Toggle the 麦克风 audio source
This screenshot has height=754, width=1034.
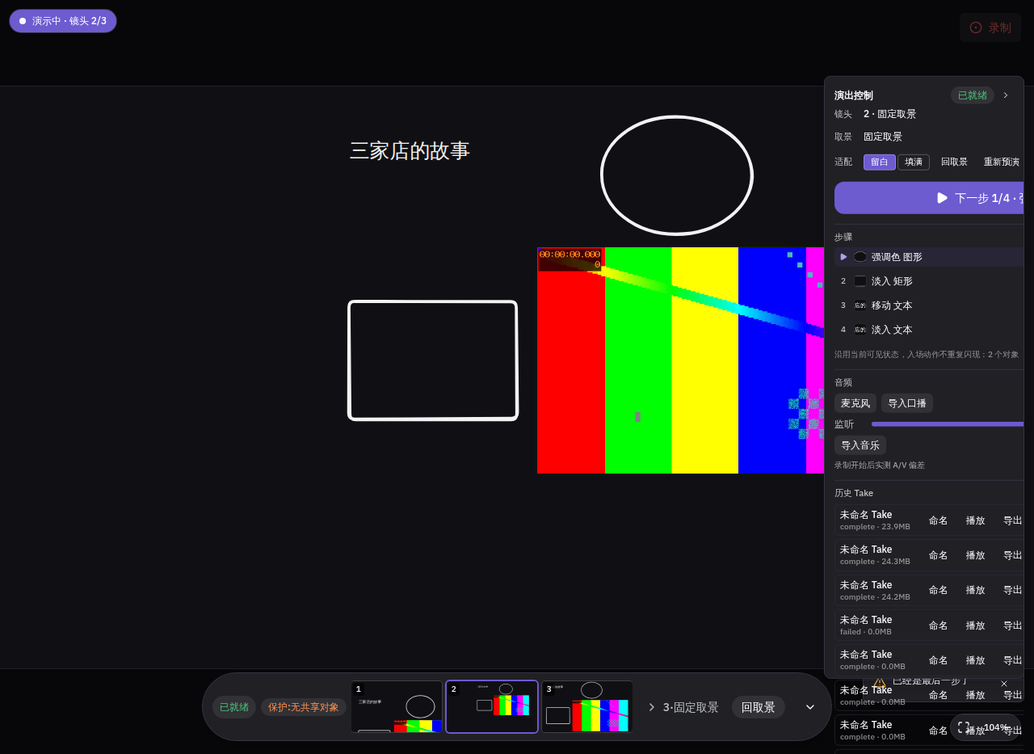click(855, 403)
